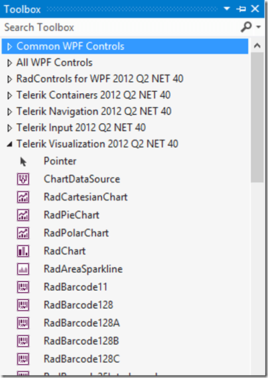Expand Common WPF Controls triangle
This screenshot has width=268, height=378.
[x=9, y=47]
